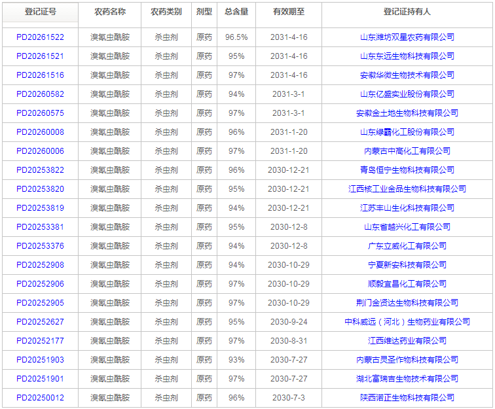The width and height of the screenshot is (495, 409).
Task: Open registration number PD20252908
Action: (40, 264)
